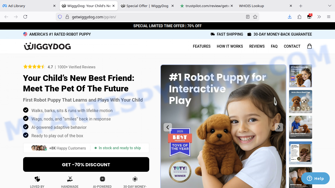Screen dimensions: 335x188
Task: Select the Acts Like a Real Pup thumbnail
Action: coord(300,102)
